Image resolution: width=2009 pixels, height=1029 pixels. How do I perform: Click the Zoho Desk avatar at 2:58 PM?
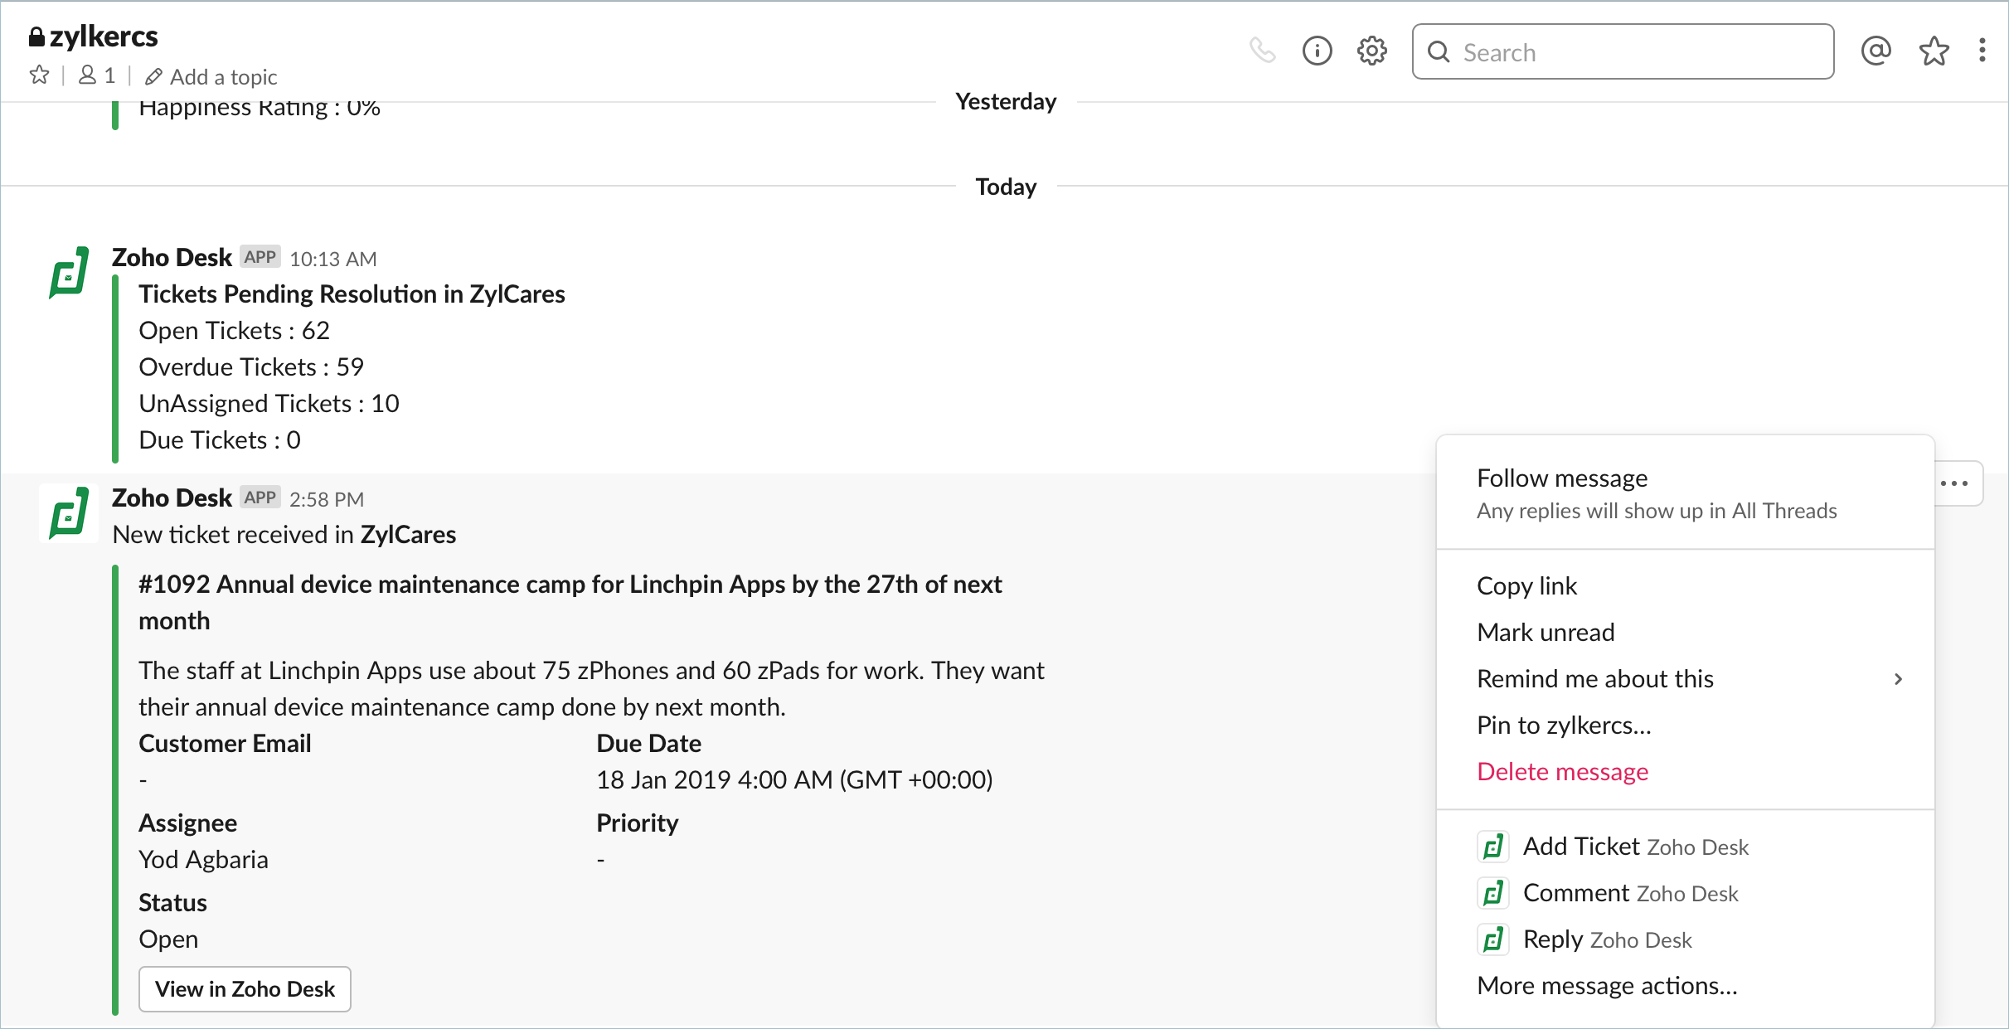pos(69,513)
